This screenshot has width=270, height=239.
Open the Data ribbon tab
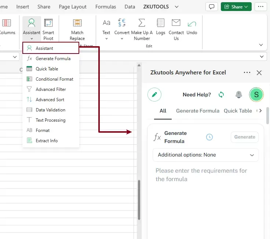pos(129,7)
